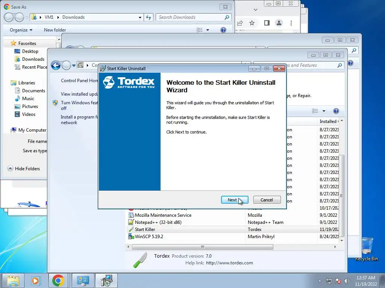Open Chrome side panel icon
The height and width of the screenshot is (288, 385).
tap(267, 23)
